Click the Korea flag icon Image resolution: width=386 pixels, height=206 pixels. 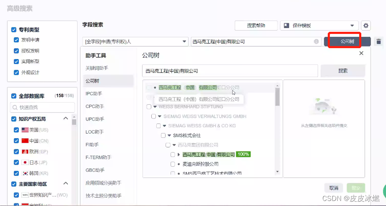(25, 173)
